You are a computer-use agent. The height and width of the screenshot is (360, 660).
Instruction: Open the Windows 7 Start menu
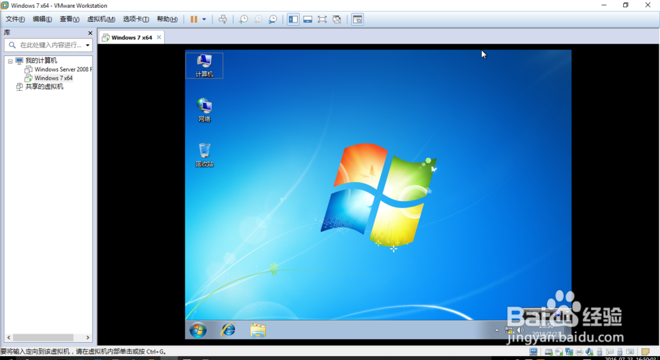(198, 330)
